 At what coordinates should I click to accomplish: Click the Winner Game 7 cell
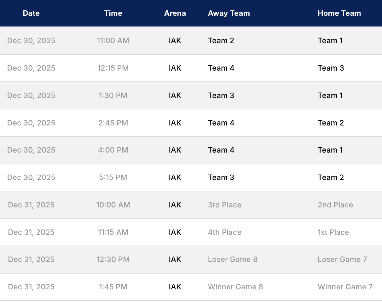(x=345, y=287)
